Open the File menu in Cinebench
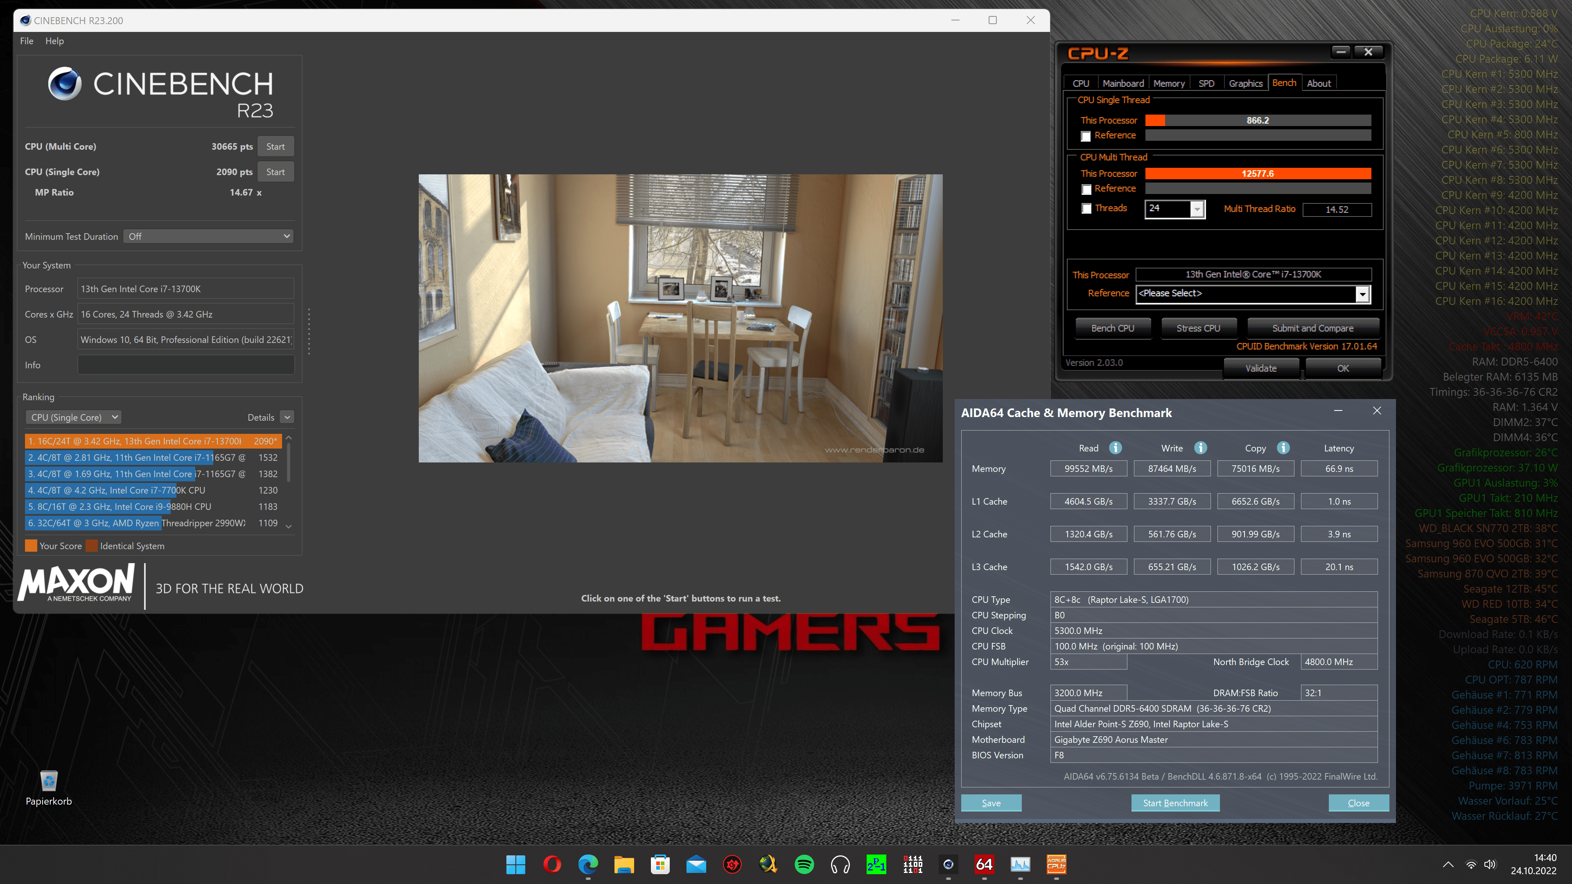The width and height of the screenshot is (1572, 884). pyautogui.click(x=26, y=41)
